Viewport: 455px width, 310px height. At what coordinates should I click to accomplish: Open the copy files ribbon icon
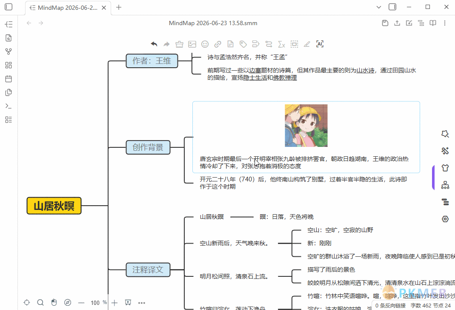(9, 92)
